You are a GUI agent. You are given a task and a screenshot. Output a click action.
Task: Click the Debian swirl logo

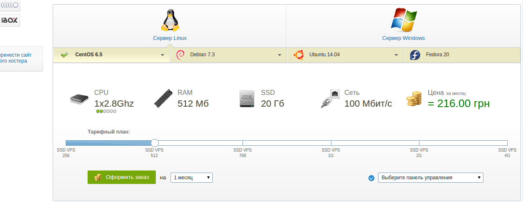[180, 55]
